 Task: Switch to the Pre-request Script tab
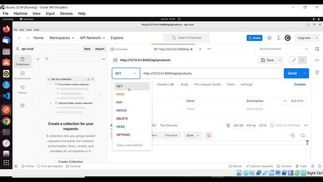[x=207, y=84]
